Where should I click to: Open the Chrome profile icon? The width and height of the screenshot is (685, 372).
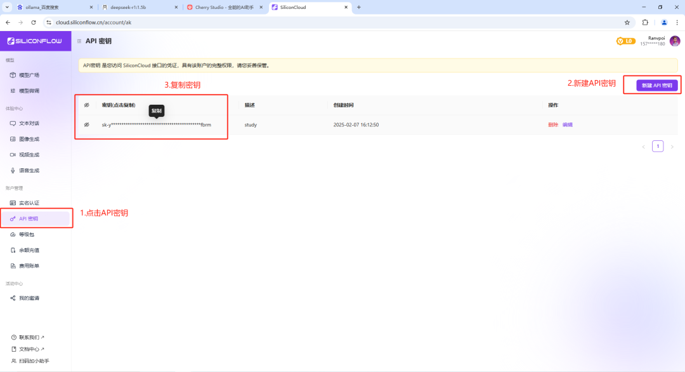coord(664,22)
